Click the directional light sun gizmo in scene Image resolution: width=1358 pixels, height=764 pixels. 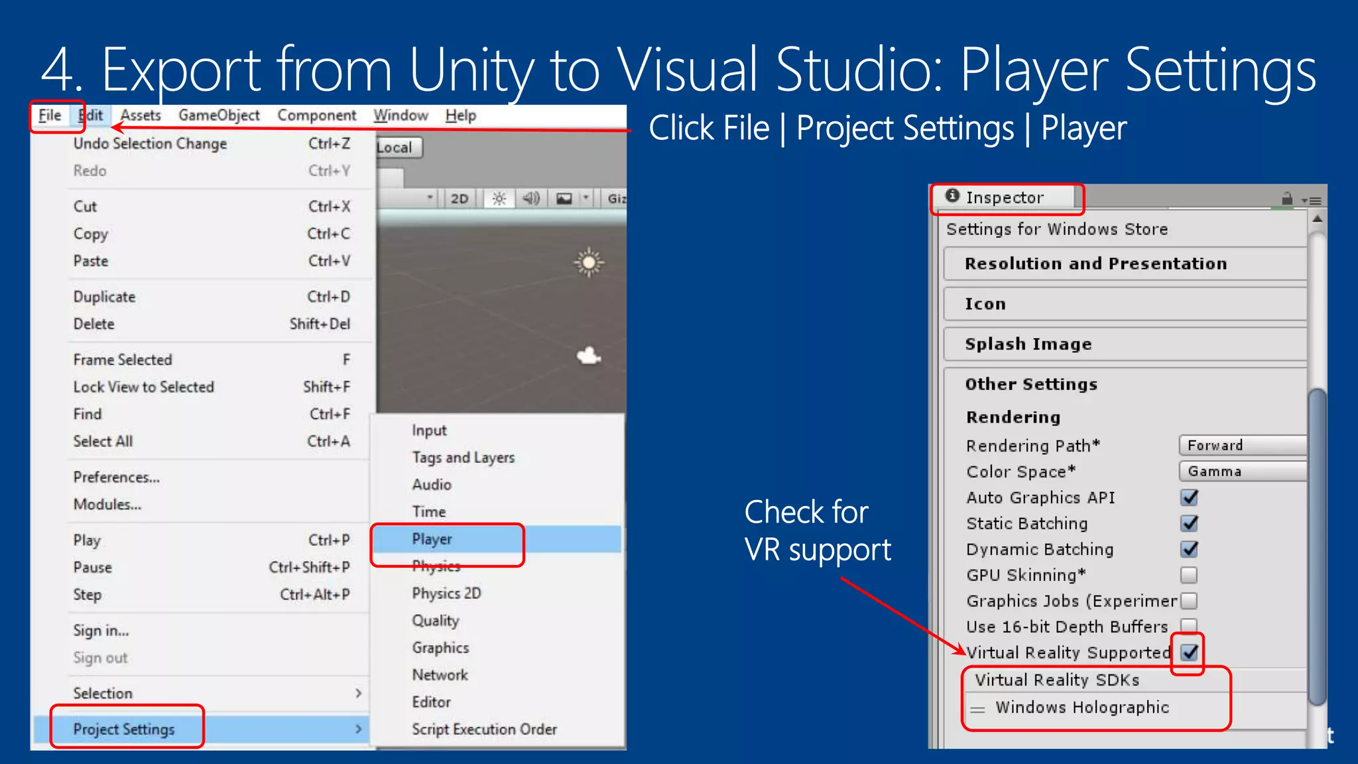588,263
